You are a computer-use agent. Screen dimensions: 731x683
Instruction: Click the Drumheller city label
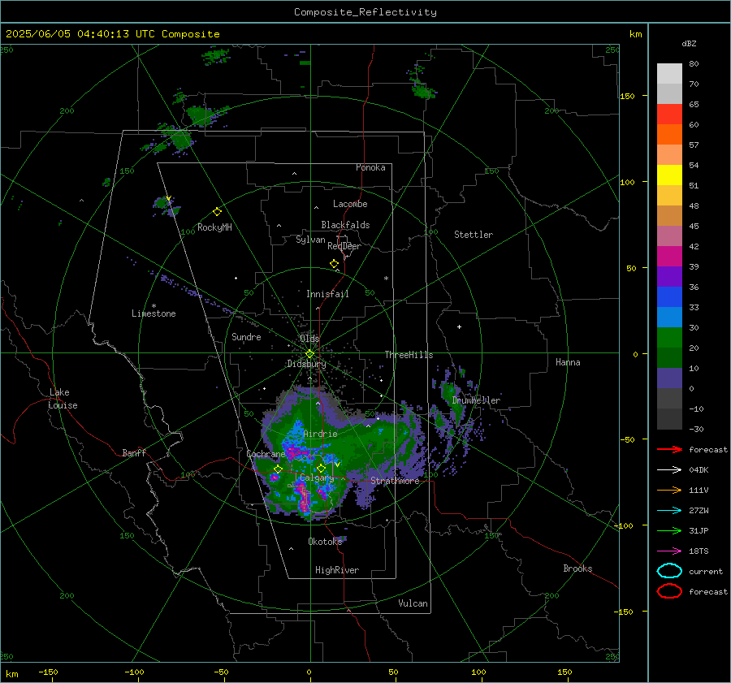point(476,400)
